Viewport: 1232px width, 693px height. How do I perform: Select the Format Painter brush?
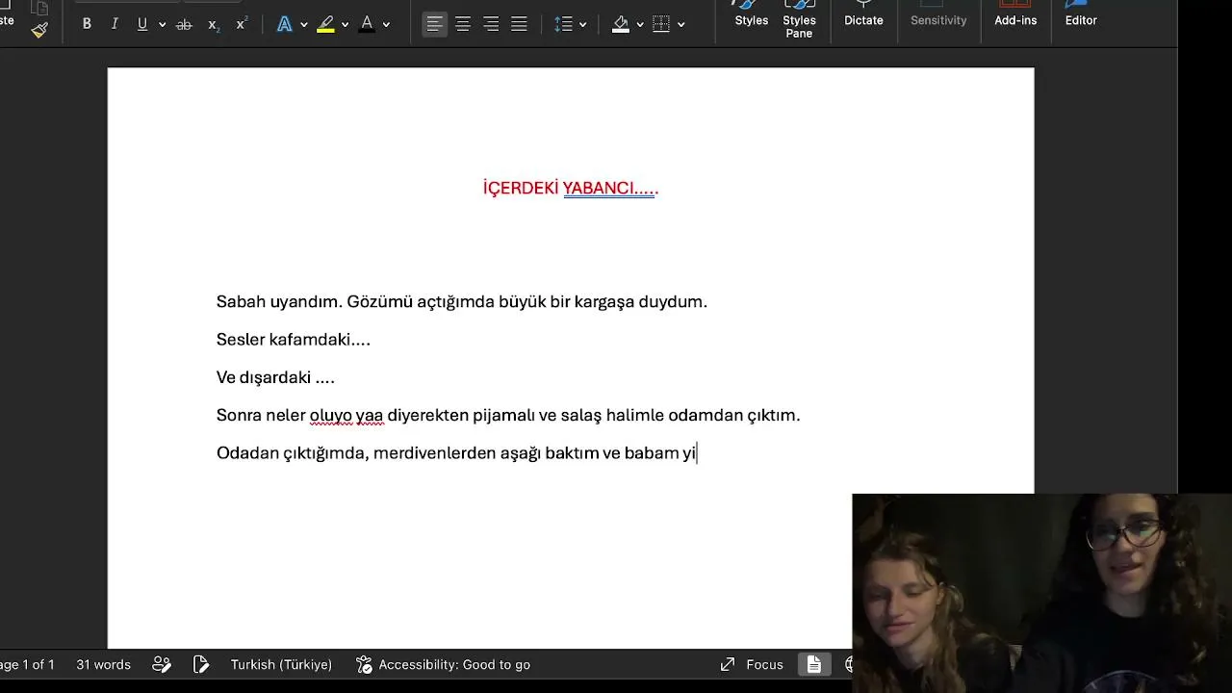coord(39,30)
